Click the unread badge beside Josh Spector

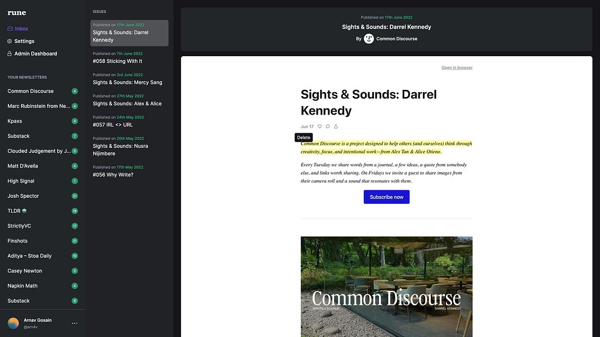tap(75, 196)
